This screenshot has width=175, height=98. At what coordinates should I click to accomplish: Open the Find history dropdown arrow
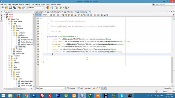point(64,88)
